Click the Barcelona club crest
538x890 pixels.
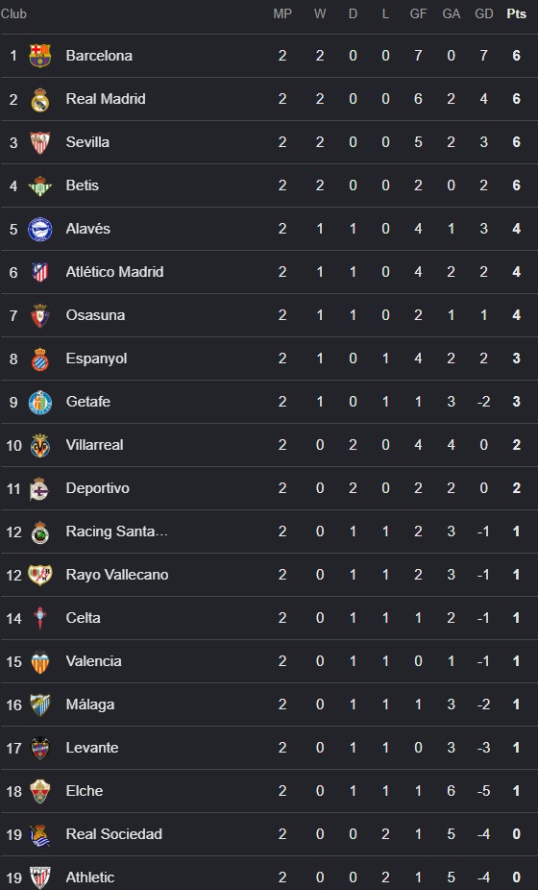39,56
